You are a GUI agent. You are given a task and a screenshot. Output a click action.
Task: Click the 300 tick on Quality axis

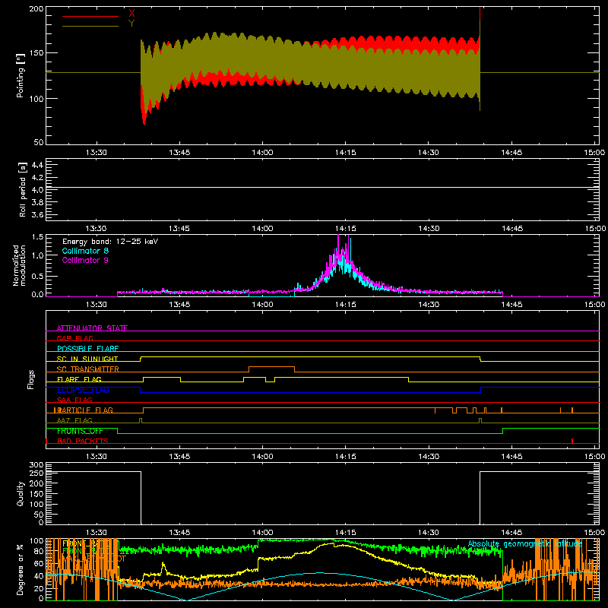click(36, 465)
